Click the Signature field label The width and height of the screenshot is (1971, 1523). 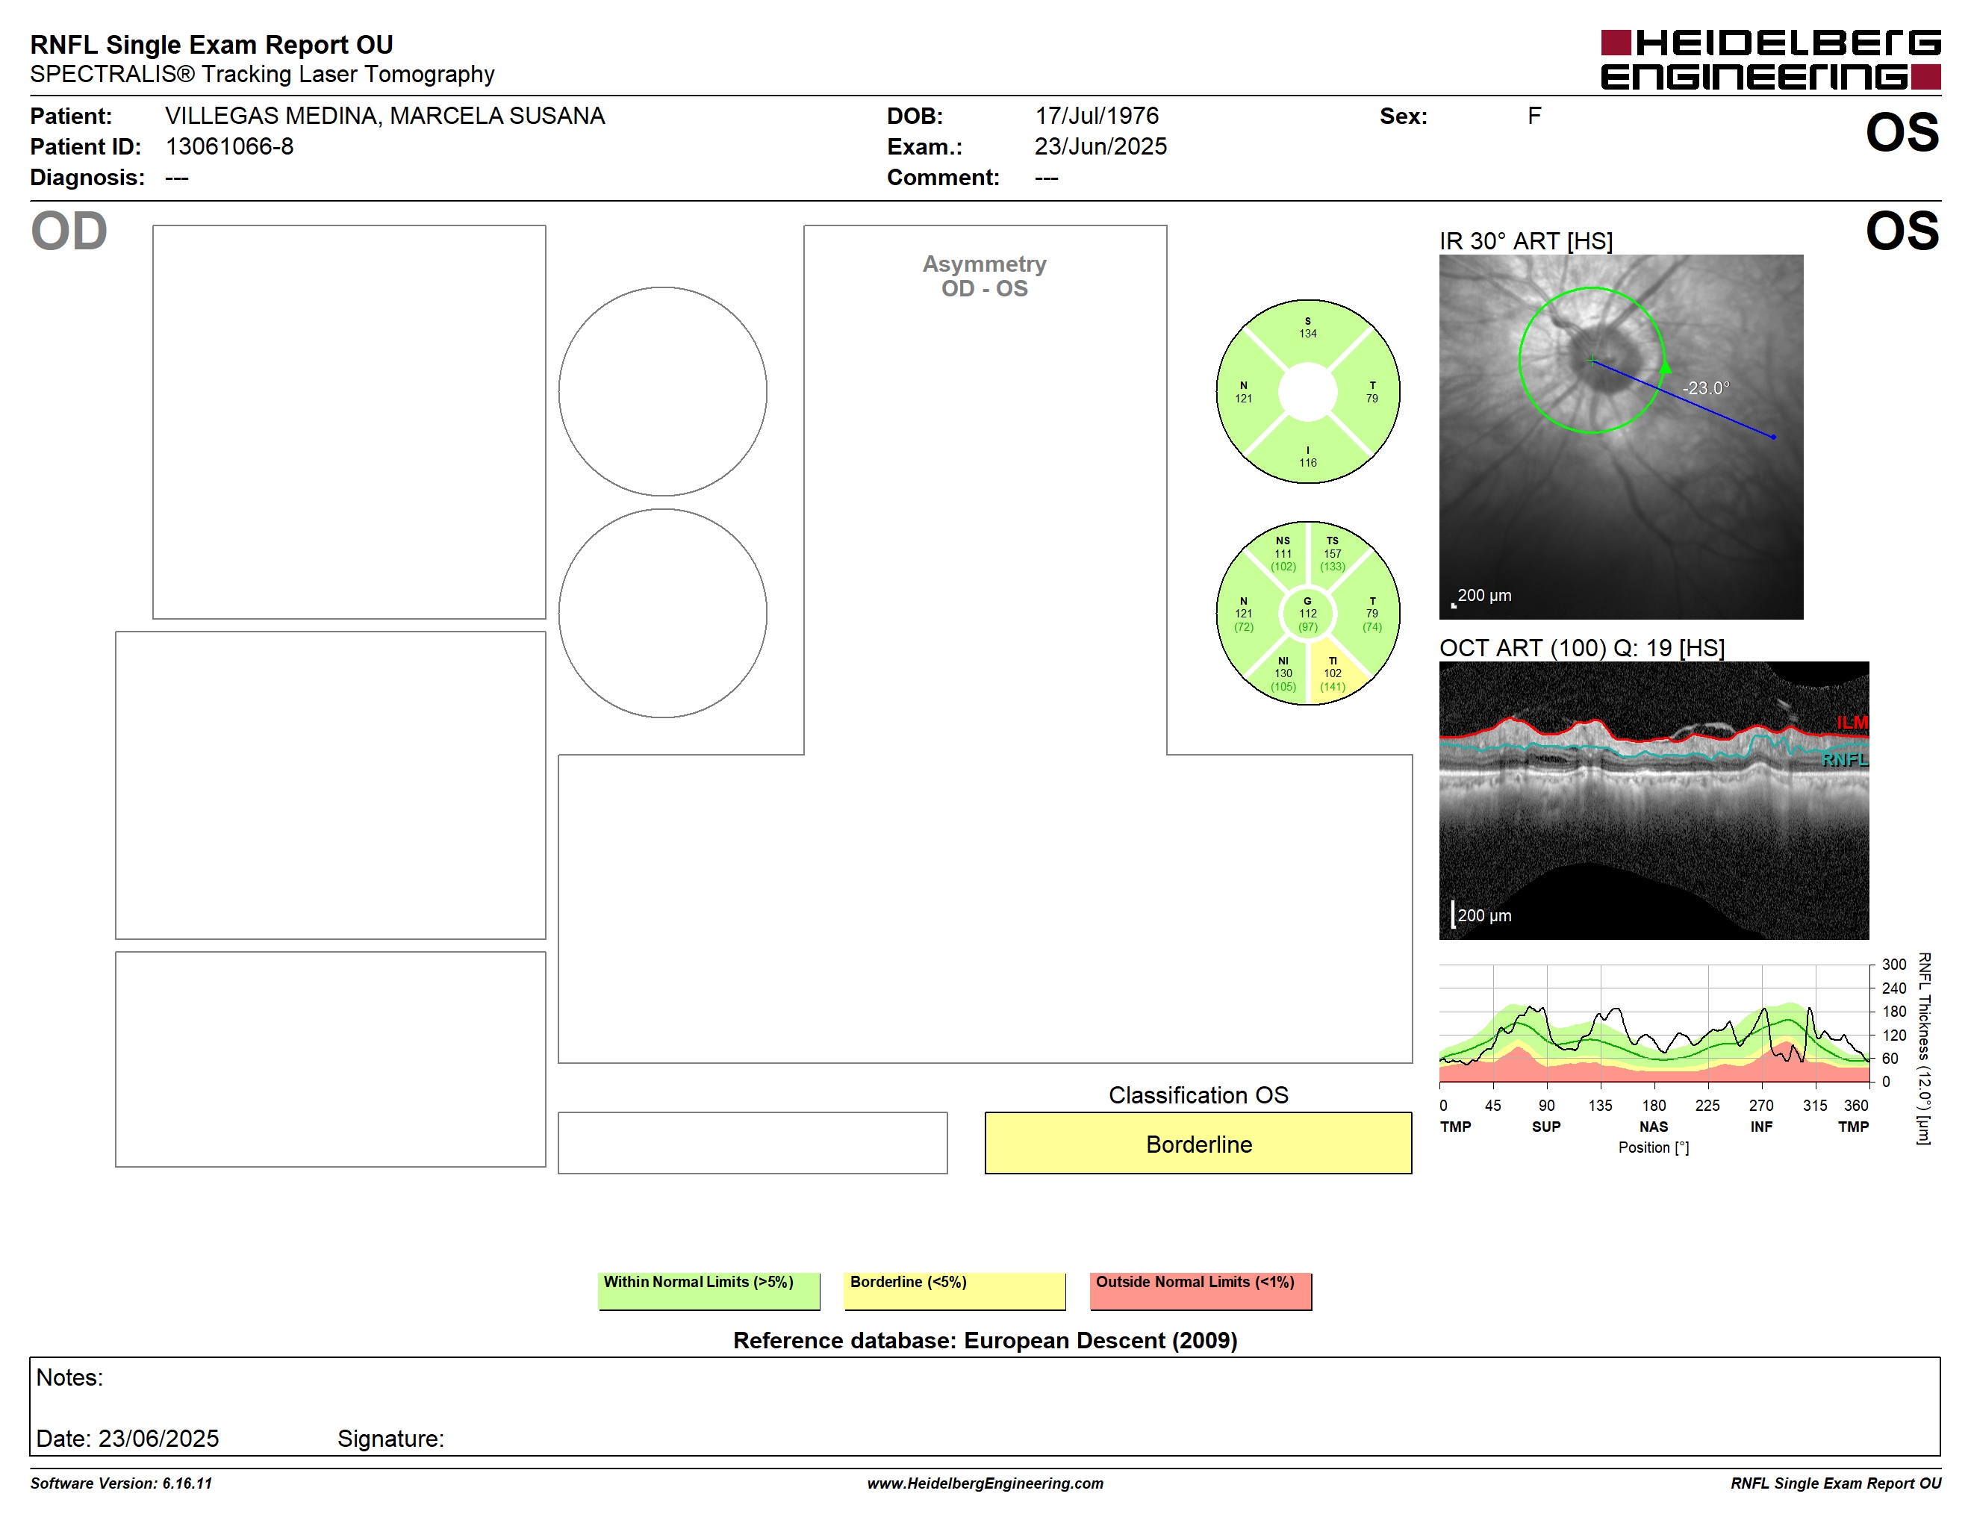click(390, 1438)
